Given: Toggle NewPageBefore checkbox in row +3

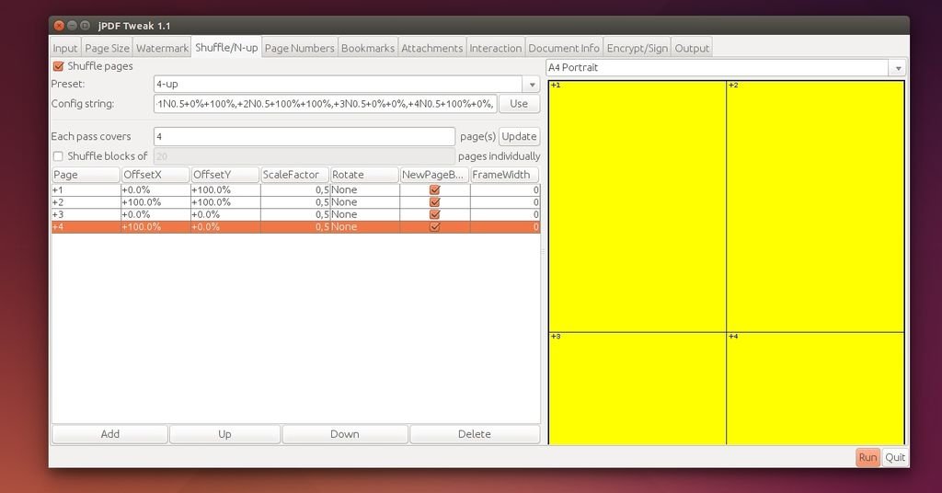Looking at the screenshot, I should [x=435, y=214].
